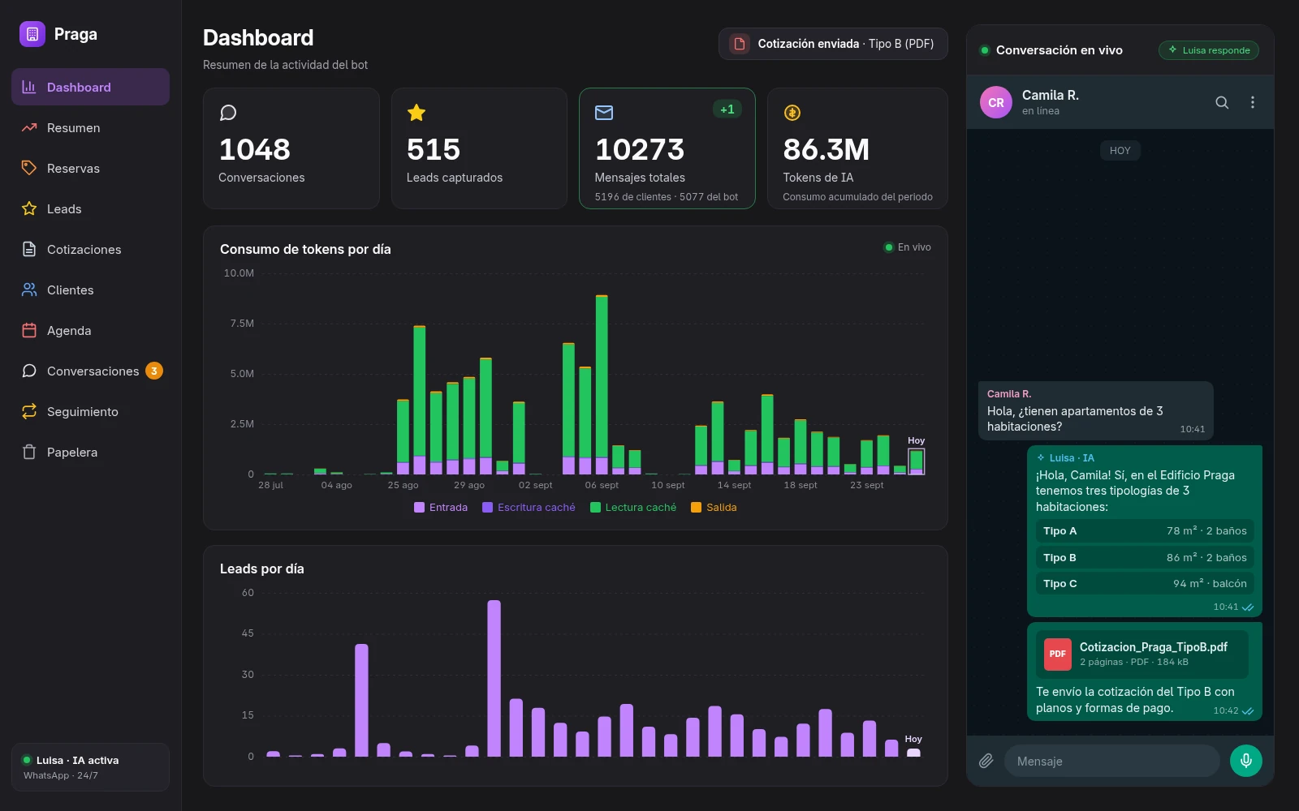Click the Hoy bar in tokens chart
1299x811 pixels.
[917, 461]
